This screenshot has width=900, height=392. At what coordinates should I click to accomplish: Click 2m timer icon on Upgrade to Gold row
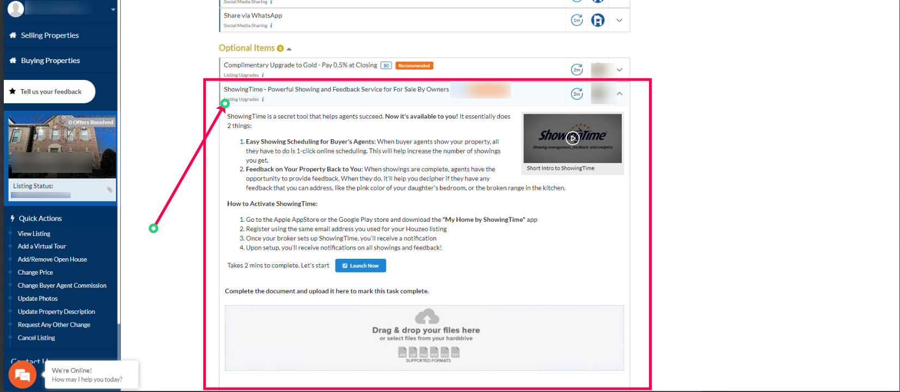577,70
